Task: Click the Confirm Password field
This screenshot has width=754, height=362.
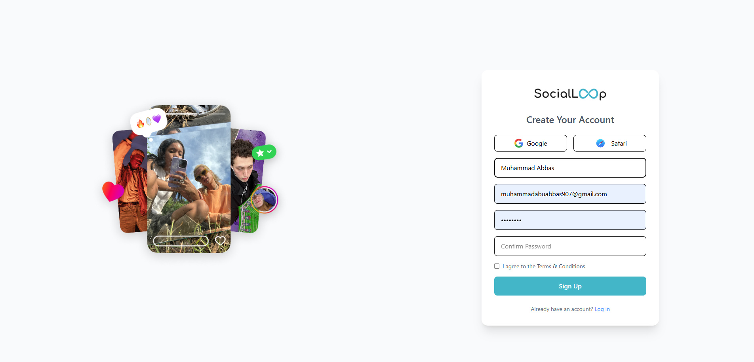Action: pyautogui.click(x=570, y=246)
